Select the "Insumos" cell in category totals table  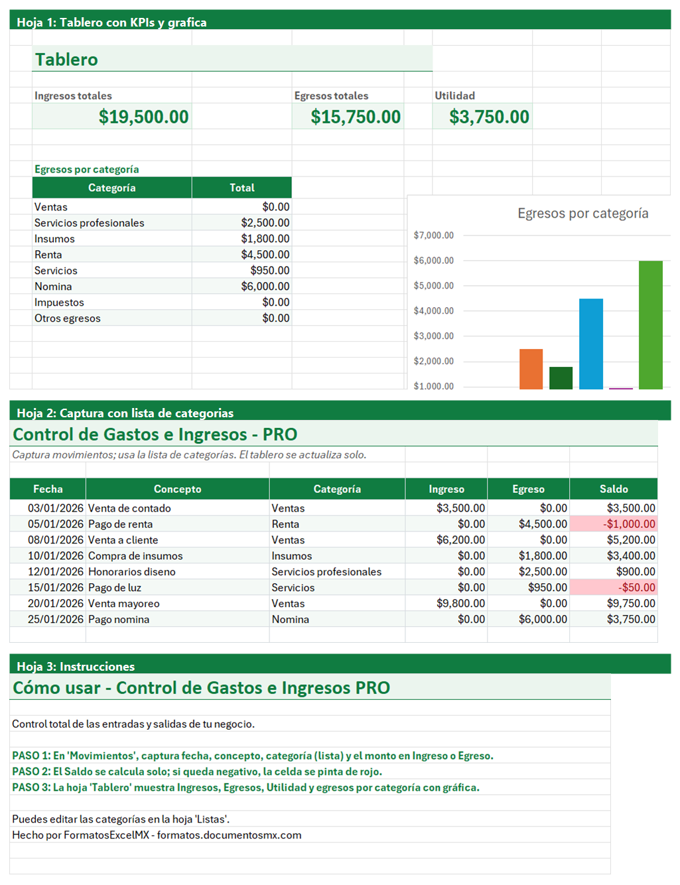pos(112,239)
